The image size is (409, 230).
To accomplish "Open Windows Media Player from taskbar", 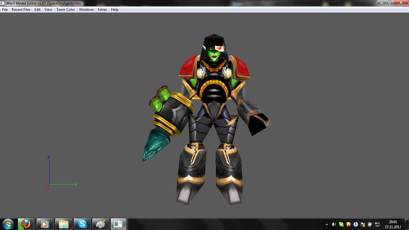I will pyautogui.click(x=45, y=224).
